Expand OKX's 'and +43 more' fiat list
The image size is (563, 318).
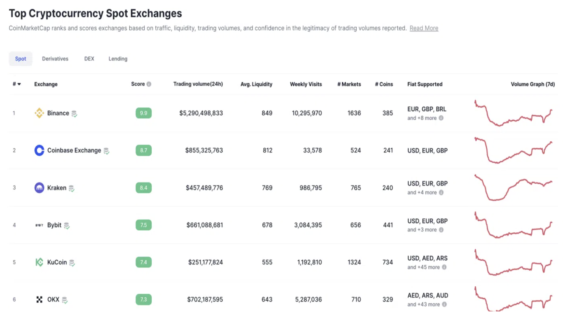click(423, 304)
